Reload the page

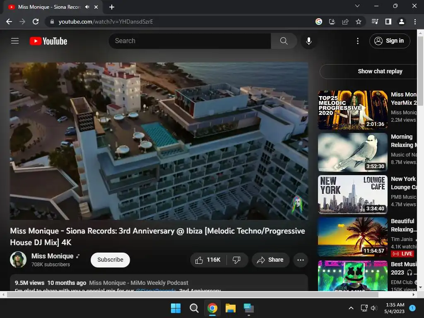pyautogui.click(x=36, y=22)
